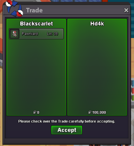Click the check Trade carefully warning message

pos(67,121)
